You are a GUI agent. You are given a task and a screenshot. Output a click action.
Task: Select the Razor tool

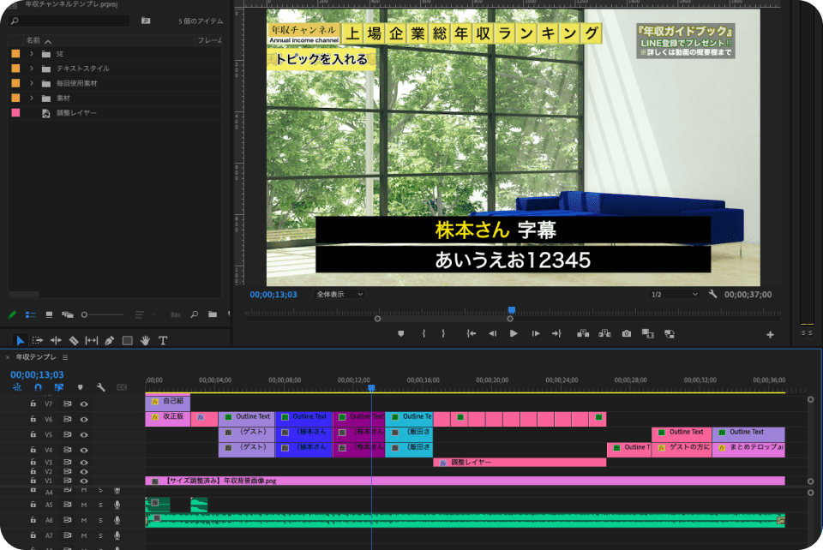click(x=74, y=340)
